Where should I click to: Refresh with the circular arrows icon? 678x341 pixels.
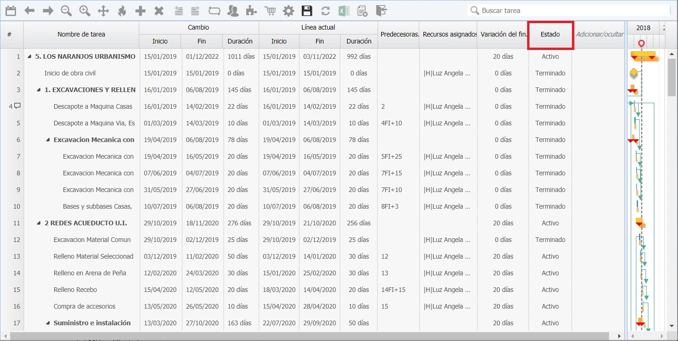325,10
